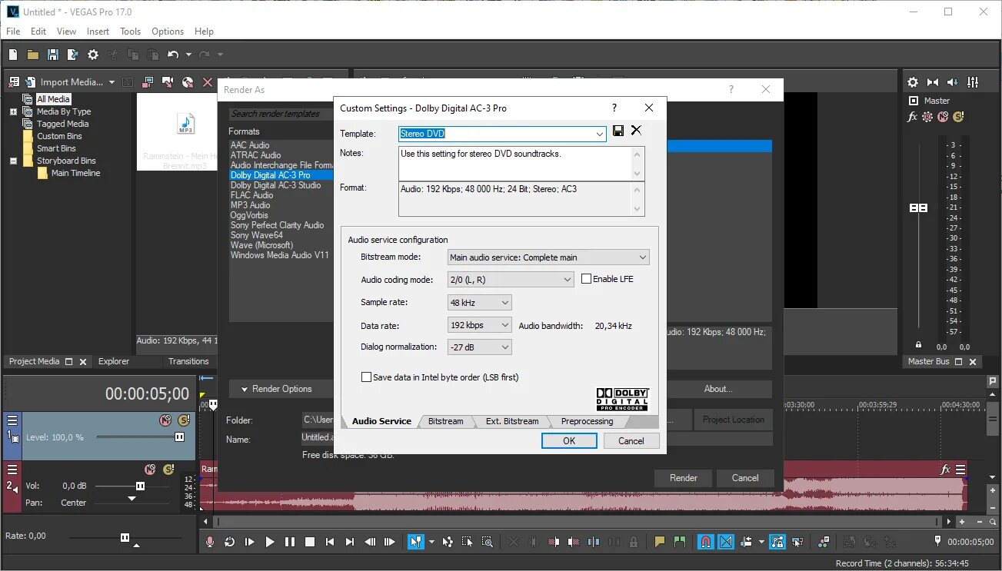This screenshot has width=1002, height=571.
Task: Open the Template dropdown
Action: [600, 134]
